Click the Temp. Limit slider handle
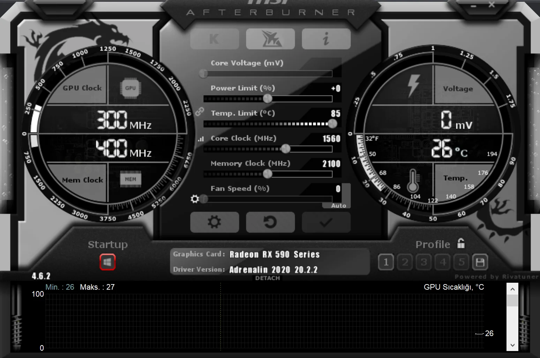 tap(332, 123)
